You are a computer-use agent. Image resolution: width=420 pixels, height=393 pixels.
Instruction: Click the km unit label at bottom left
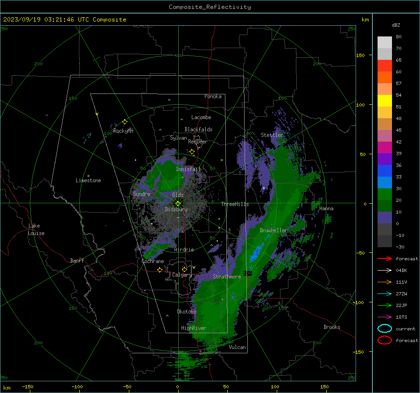(x=7, y=388)
